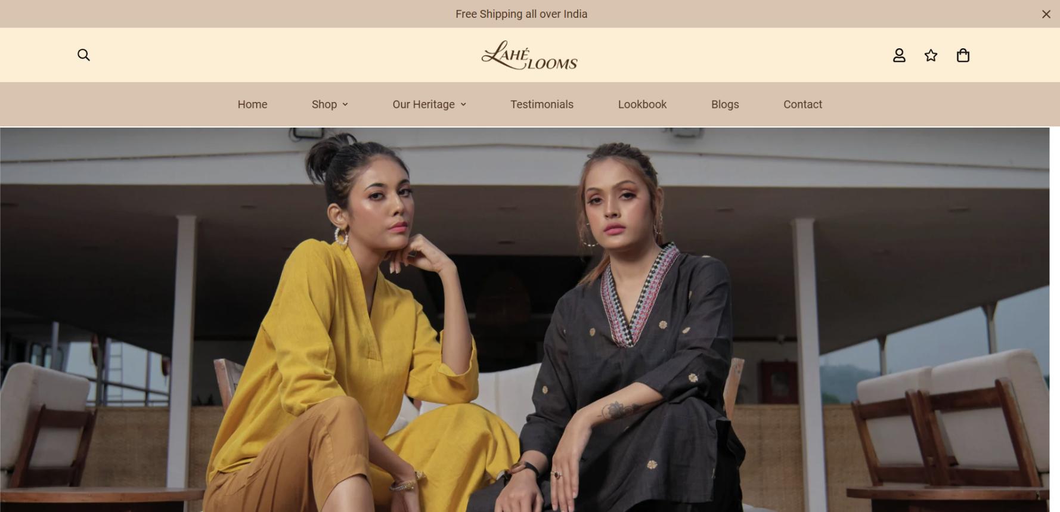This screenshot has width=1060, height=512.
Task: Expand the Shop dropdown chevron
Action: [345, 104]
